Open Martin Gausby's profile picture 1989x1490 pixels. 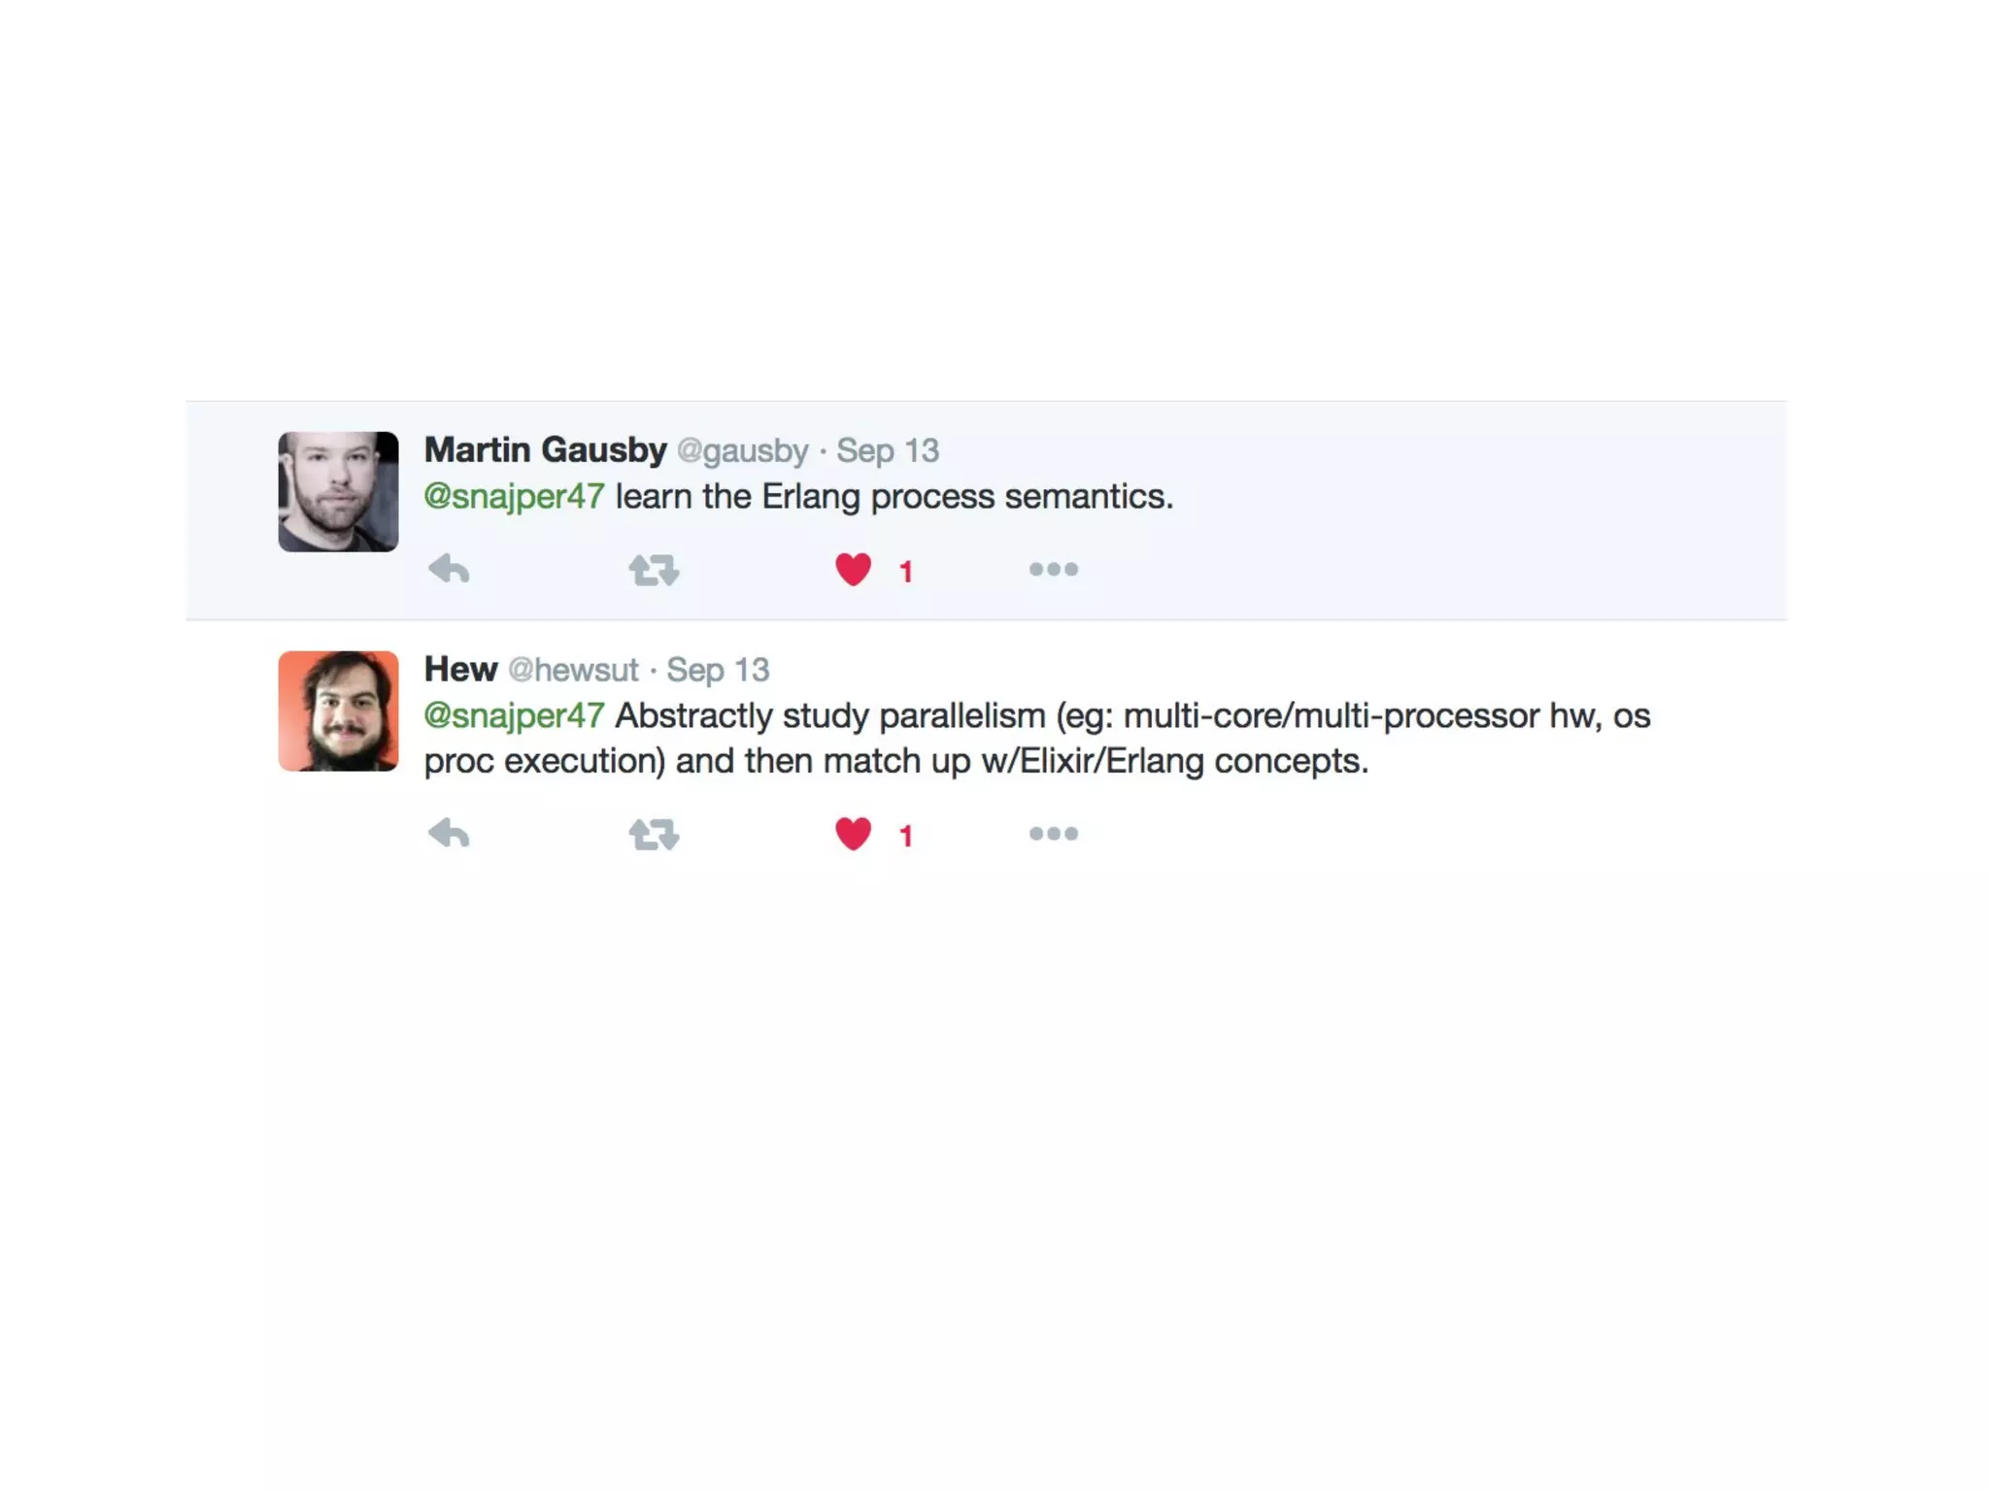[338, 492]
